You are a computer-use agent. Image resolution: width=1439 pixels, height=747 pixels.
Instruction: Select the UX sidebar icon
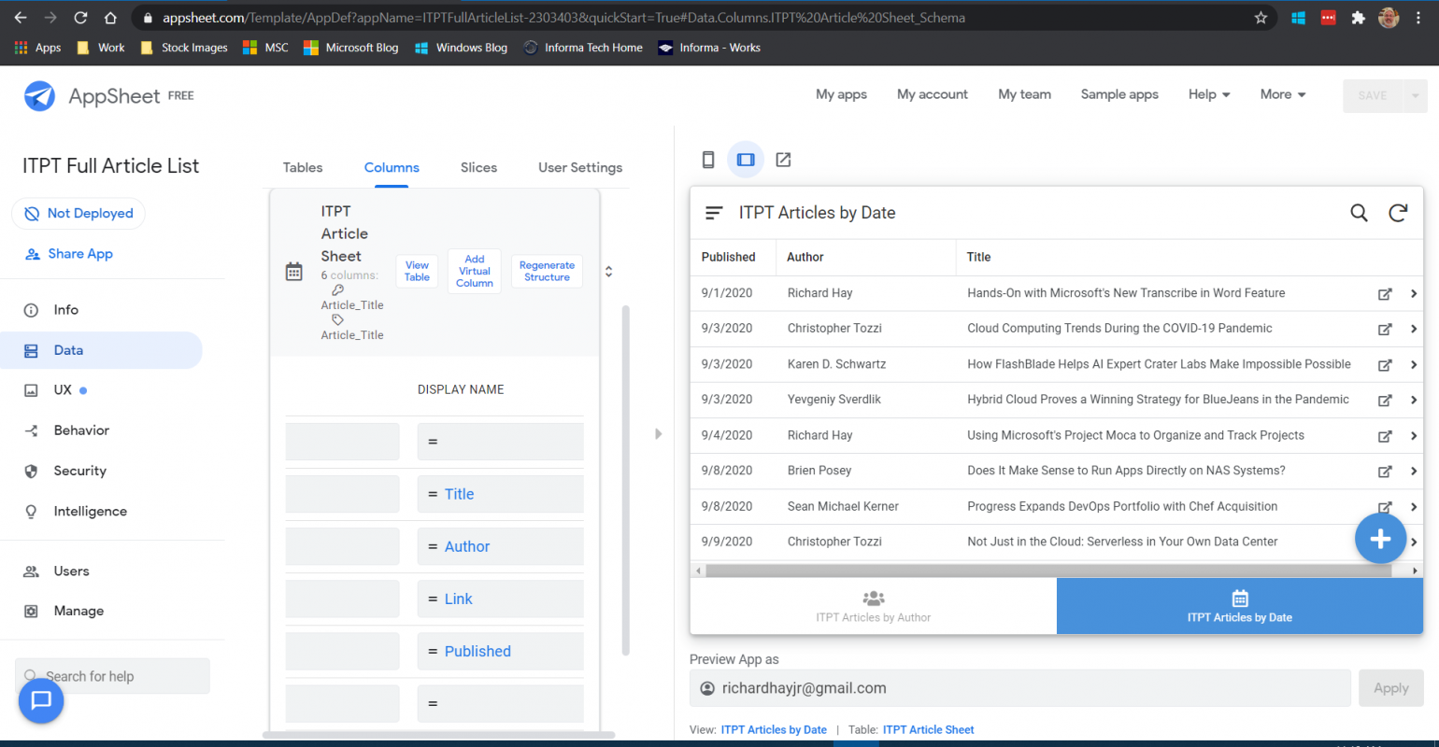click(x=62, y=389)
